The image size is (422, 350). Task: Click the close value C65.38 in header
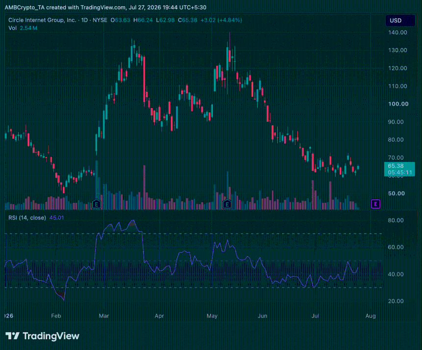(187, 20)
